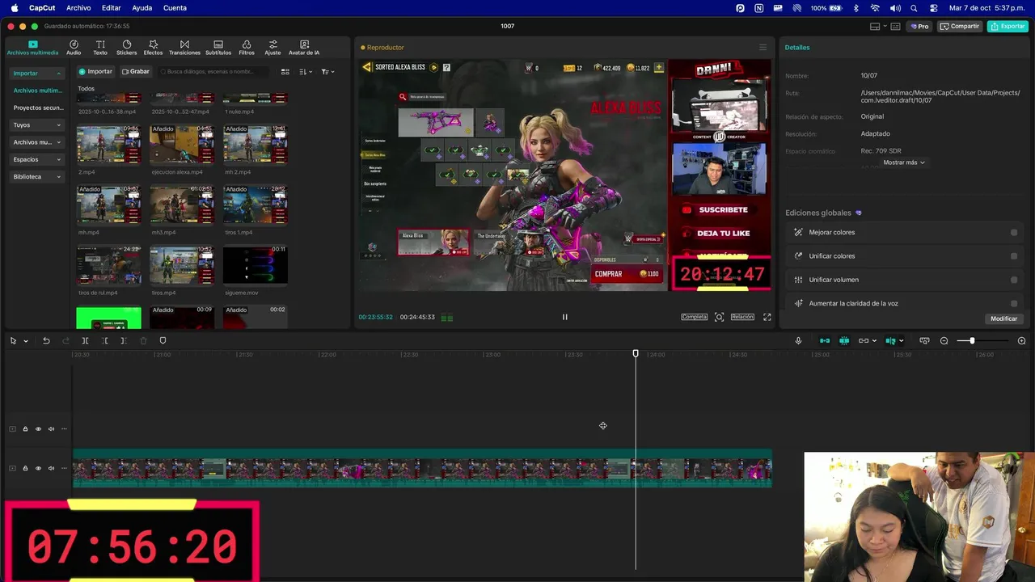Screen dimensions: 1035x582
Task: Toggle main track magnet snapping
Action: click(825, 341)
